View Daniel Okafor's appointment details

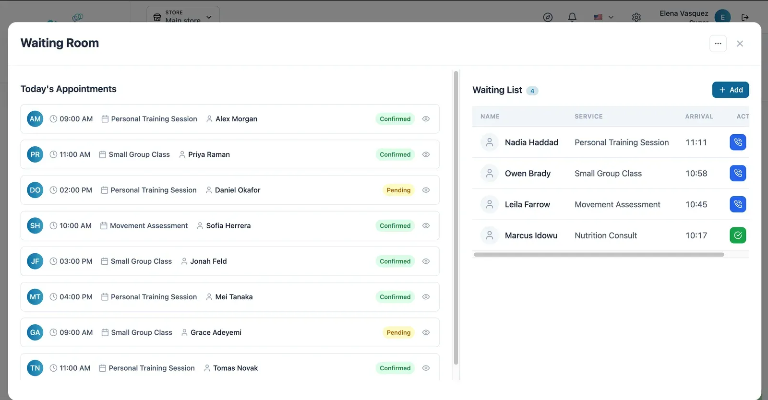(426, 190)
